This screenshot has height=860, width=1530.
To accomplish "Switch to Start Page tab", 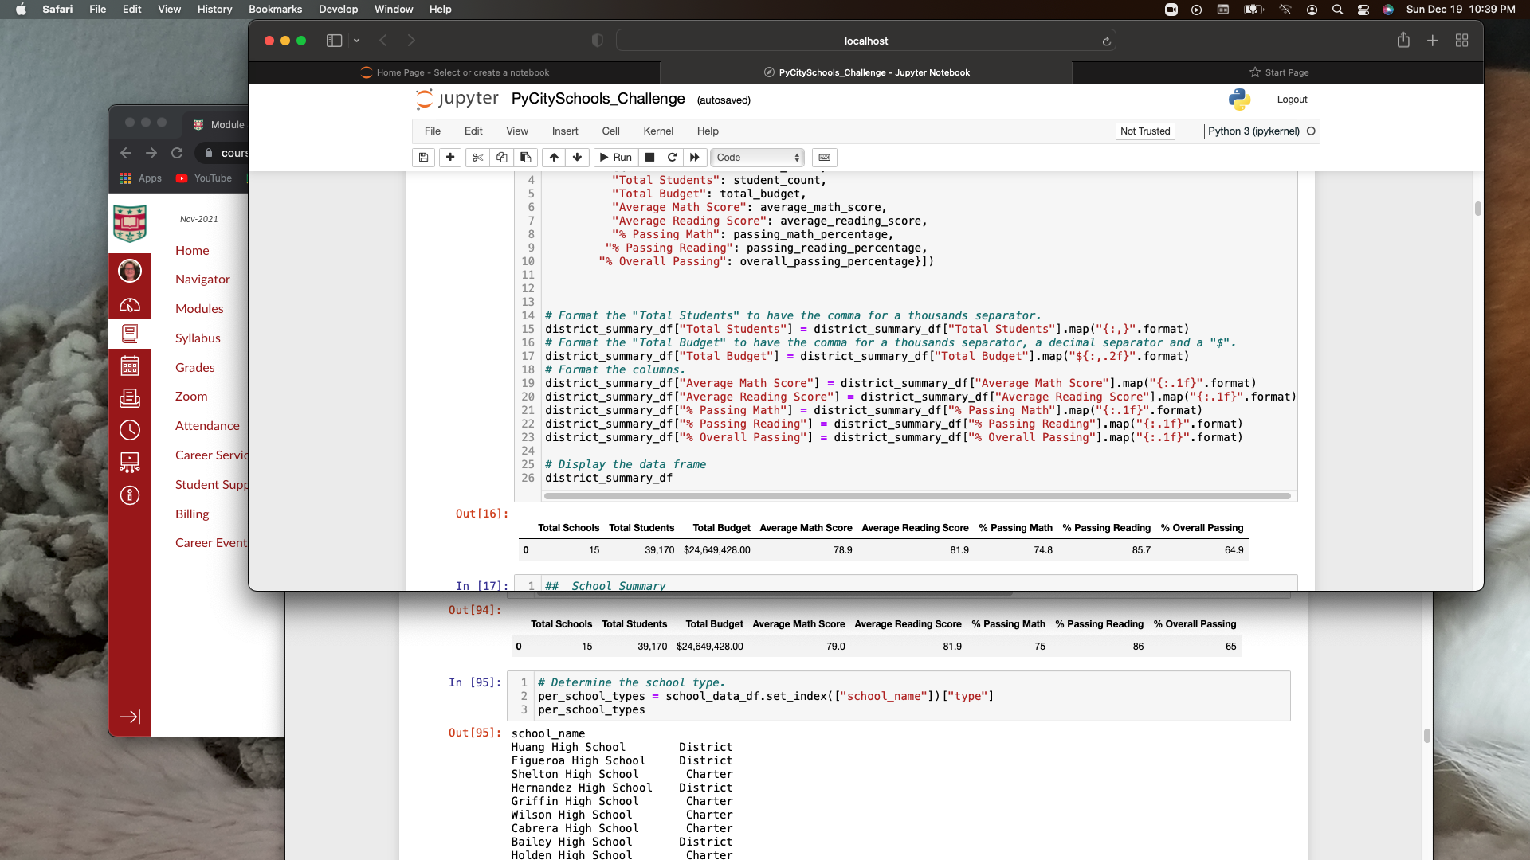I will coord(1278,72).
